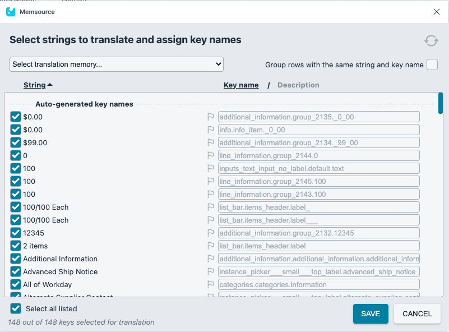
Task: Uncheck the $99.00 string checkbox
Action: pyautogui.click(x=16, y=143)
